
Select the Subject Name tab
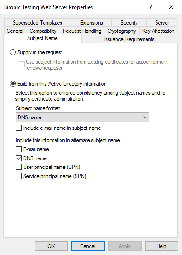(x=42, y=38)
